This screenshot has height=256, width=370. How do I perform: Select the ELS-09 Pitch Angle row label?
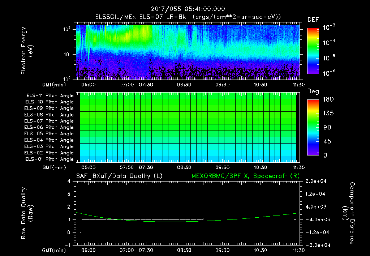(49, 108)
